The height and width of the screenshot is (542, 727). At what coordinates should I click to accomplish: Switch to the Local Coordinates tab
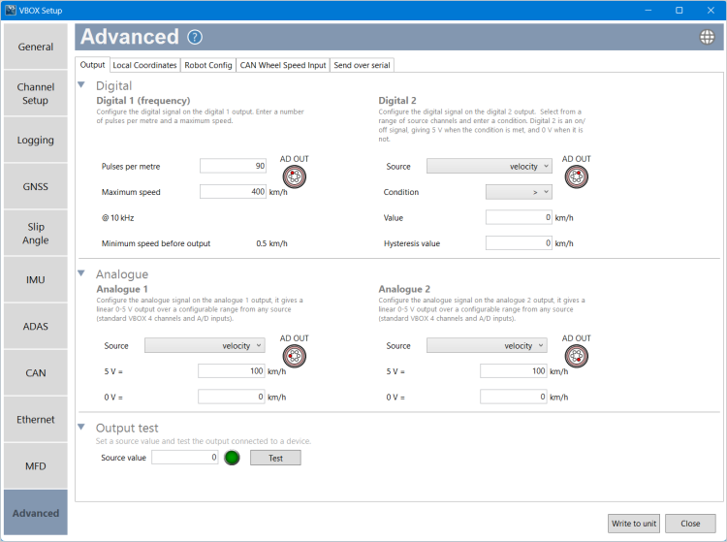[144, 65]
